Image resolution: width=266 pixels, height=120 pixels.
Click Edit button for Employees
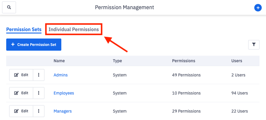click(21, 93)
